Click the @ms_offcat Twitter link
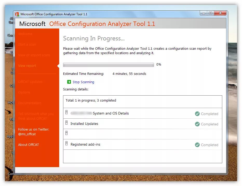Image resolution: width=242 pixels, height=186 pixels. (x=27, y=134)
